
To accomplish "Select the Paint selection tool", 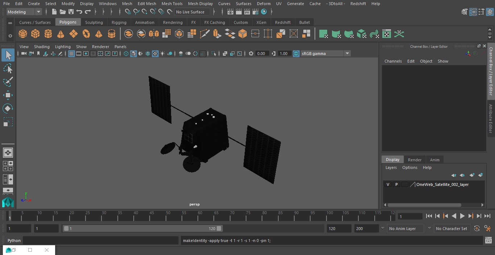I will pos(8,82).
